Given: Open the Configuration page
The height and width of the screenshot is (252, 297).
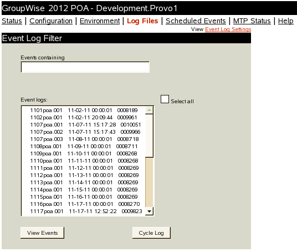Looking at the screenshot, I should [x=51, y=21].
